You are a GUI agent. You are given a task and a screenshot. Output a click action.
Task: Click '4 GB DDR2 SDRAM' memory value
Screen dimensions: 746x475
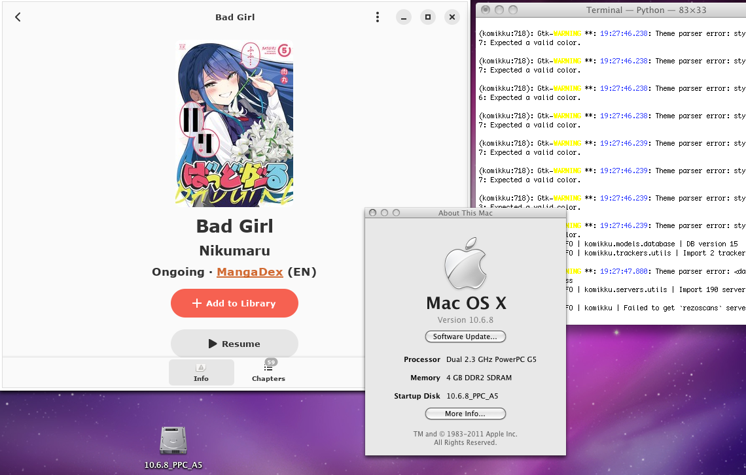click(x=478, y=378)
